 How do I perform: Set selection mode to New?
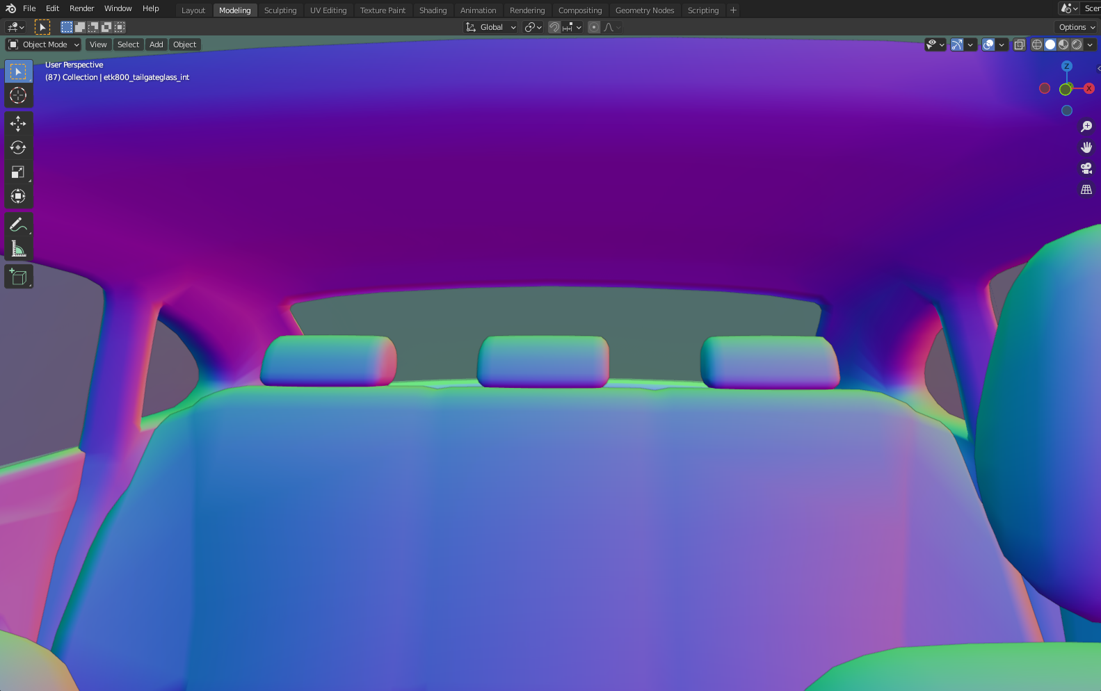67,27
